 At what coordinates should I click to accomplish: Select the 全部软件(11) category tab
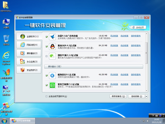click(x=29, y=36)
